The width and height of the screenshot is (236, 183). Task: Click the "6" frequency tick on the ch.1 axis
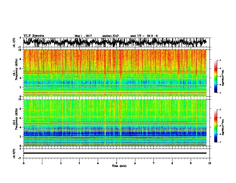click(21, 69)
